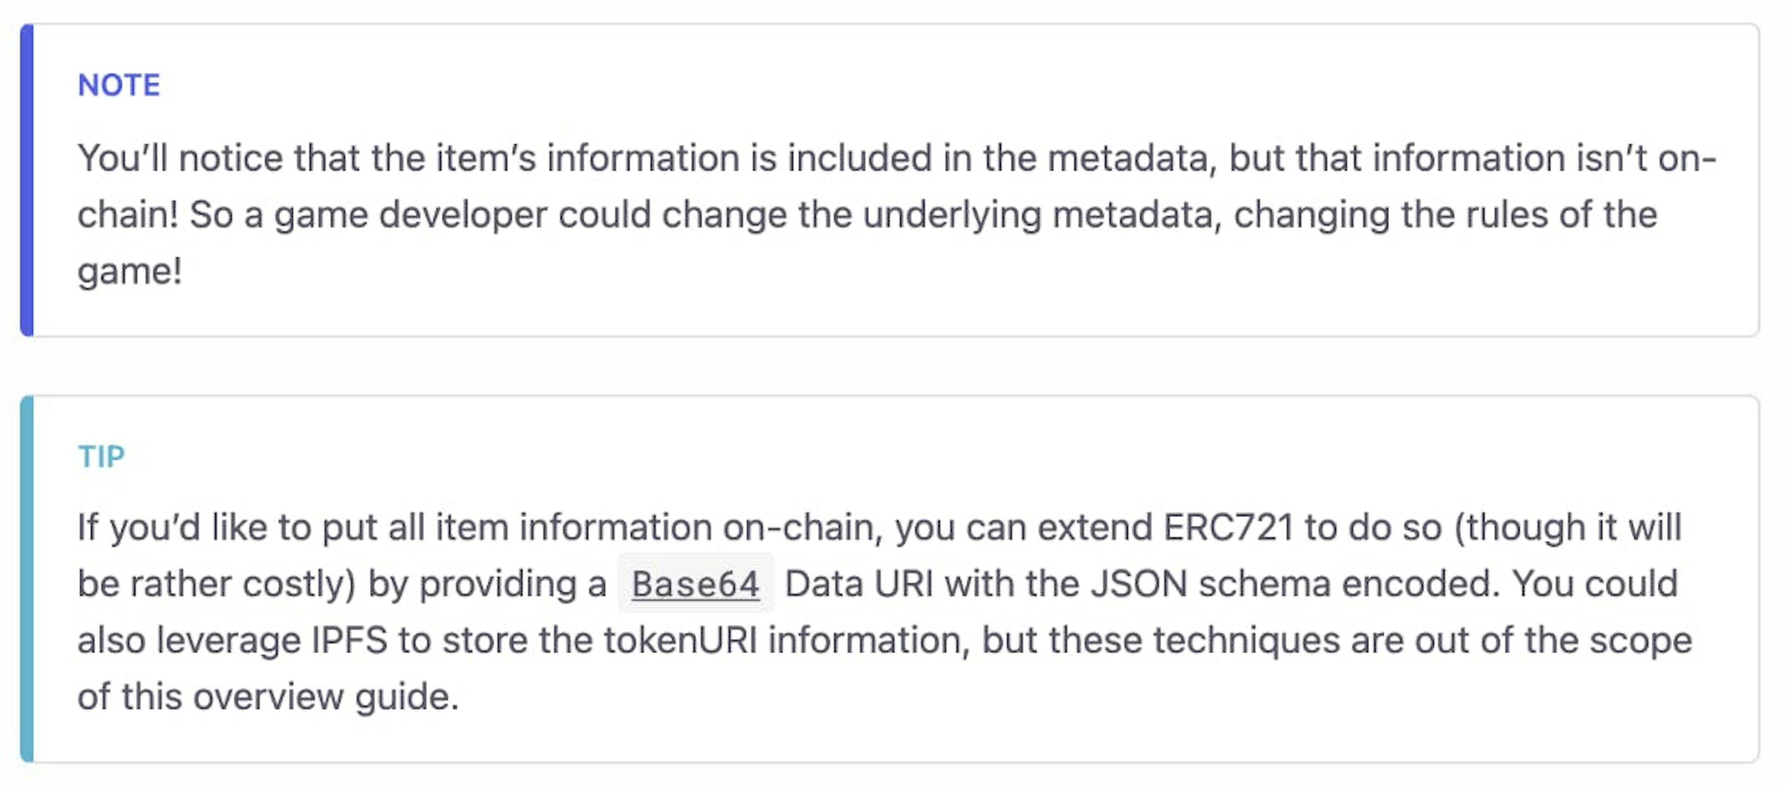Click "techniques" in the tip paragraph
The width and height of the screenshot is (1788, 786).
coord(1246,640)
